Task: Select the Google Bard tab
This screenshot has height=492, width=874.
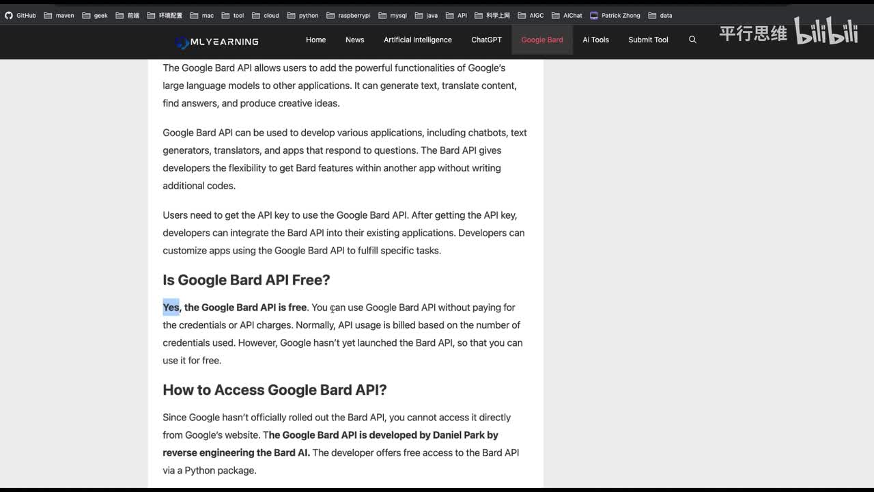Action: click(541, 40)
